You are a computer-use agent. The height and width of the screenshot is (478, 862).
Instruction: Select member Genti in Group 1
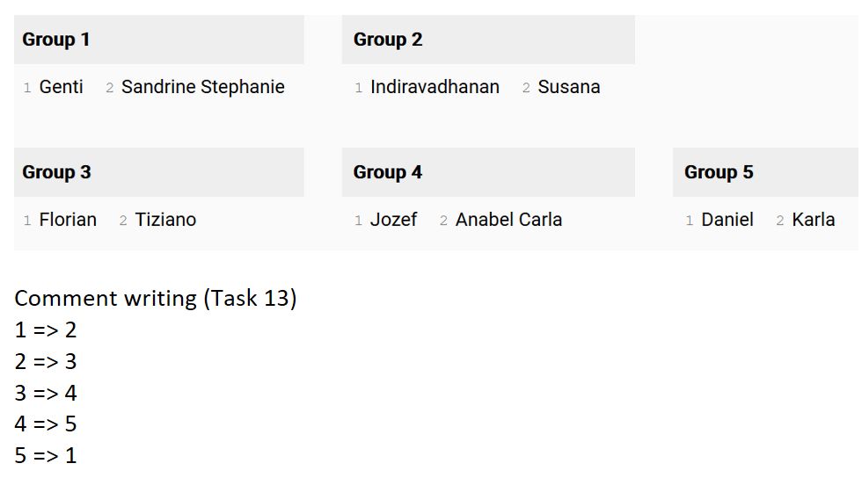click(62, 87)
